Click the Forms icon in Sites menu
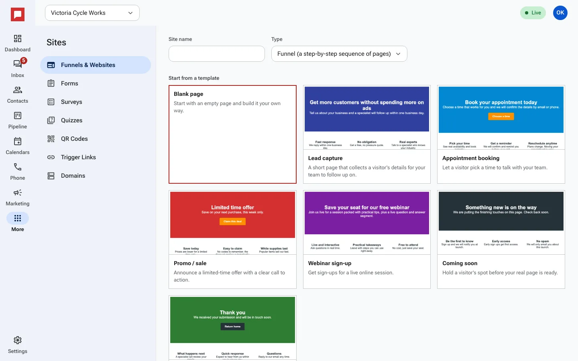This screenshot has height=361, width=578. tap(51, 83)
